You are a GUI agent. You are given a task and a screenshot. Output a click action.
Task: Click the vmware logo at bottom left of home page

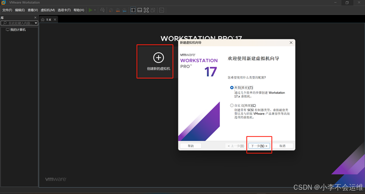(56, 179)
